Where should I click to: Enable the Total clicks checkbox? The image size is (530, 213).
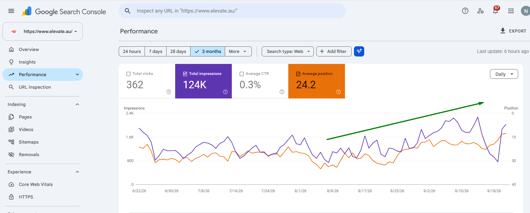[128, 74]
